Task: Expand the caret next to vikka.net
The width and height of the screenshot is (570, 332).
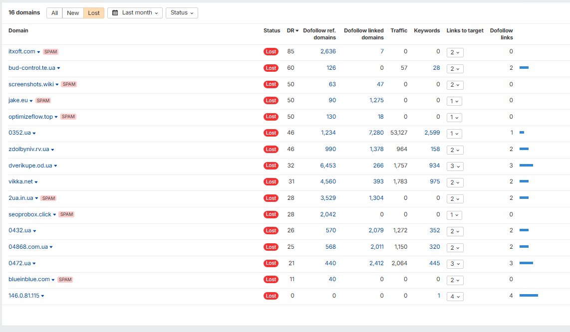Action: pos(36,182)
